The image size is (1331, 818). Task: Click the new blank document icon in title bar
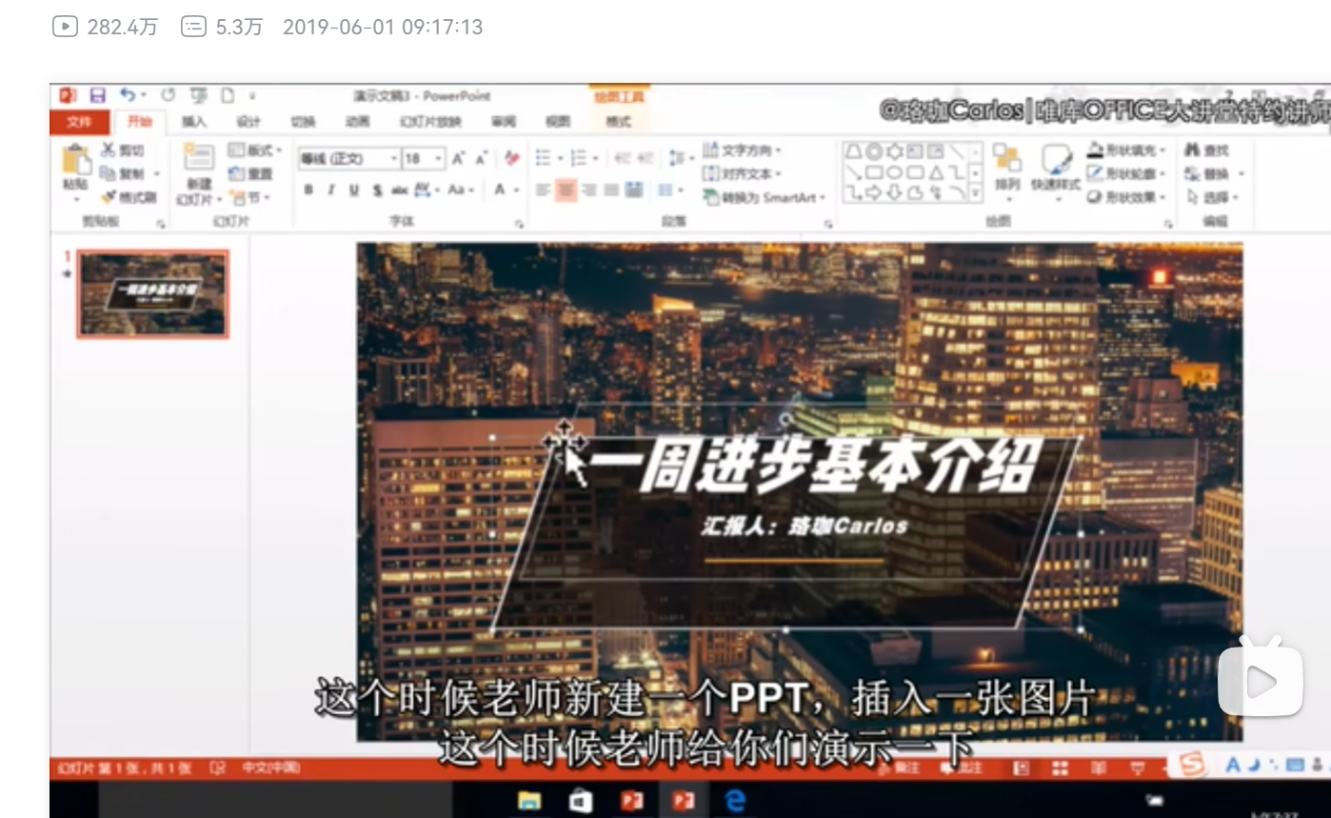tap(228, 95)
